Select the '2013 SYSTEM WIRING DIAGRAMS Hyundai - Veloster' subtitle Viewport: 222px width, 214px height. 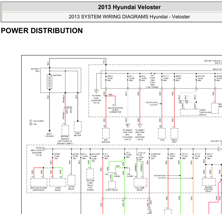point(129,17)
